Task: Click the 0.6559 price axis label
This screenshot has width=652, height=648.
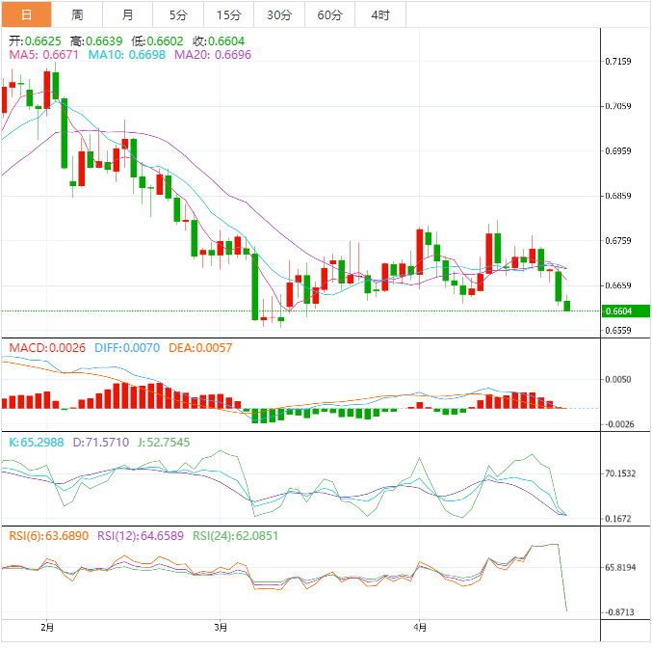Action: (618, 331)
